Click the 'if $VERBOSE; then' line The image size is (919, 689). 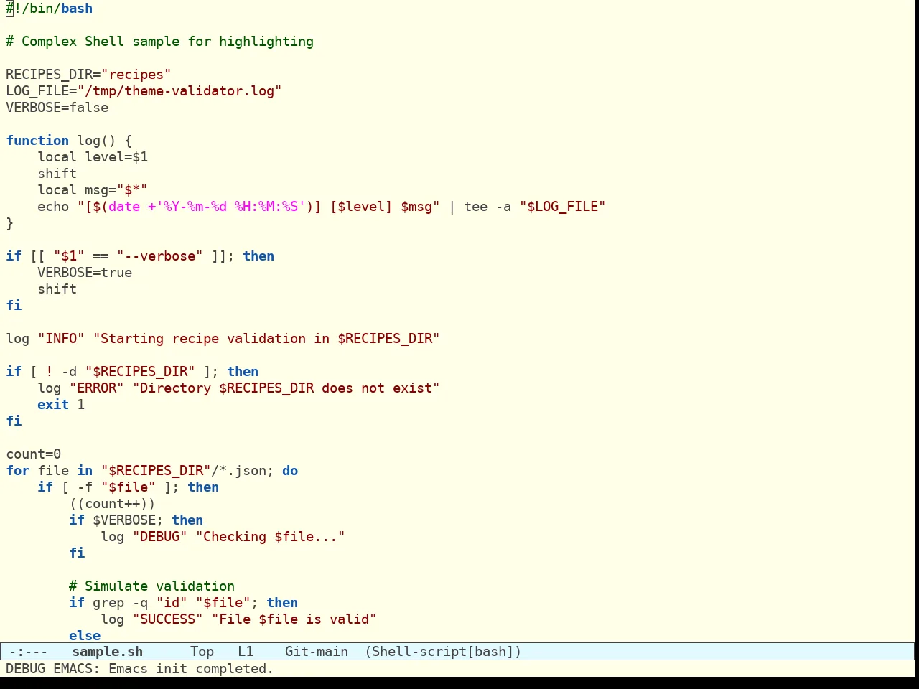136,520
